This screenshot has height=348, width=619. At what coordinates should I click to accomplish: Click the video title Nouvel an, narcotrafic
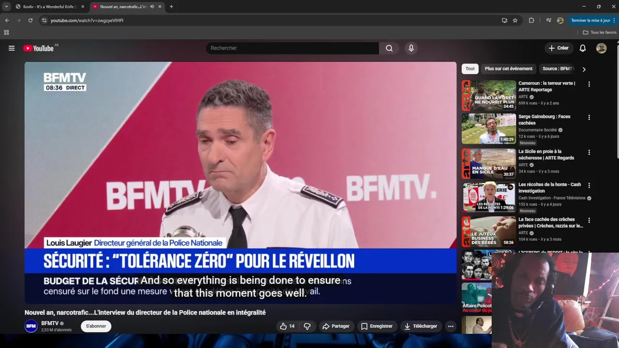point(145,313)
